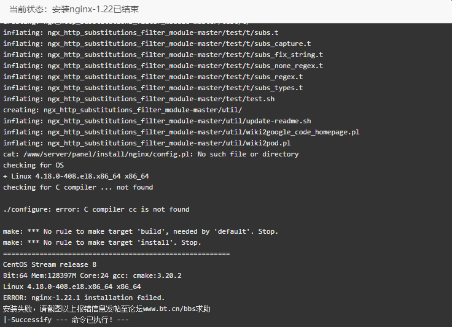Click the 'checking for OS' line

(x=33, y=165)
